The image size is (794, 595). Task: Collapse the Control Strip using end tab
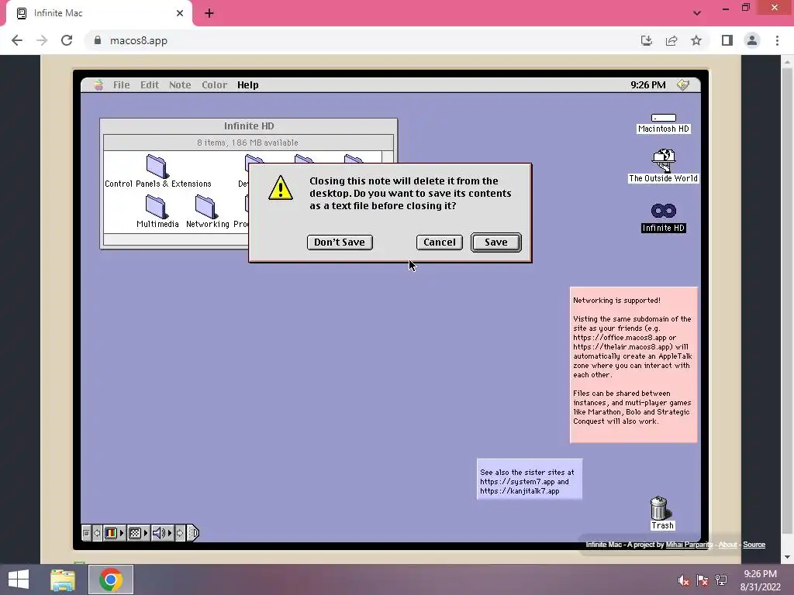coord(193,533)
